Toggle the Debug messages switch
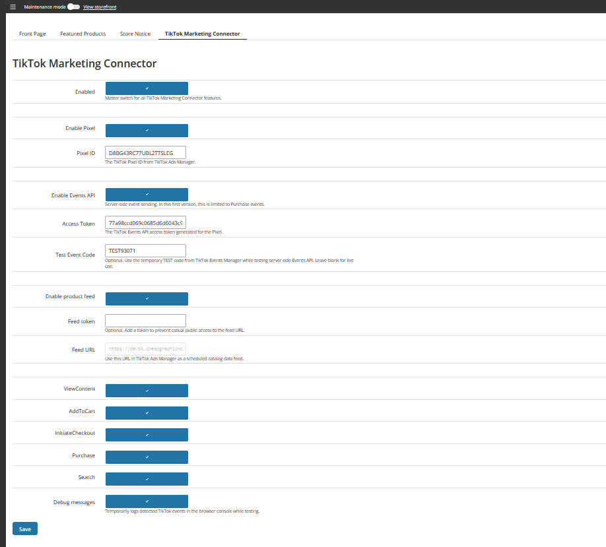Viewport: 606px width, 547px height. click(x=147, y=501)
